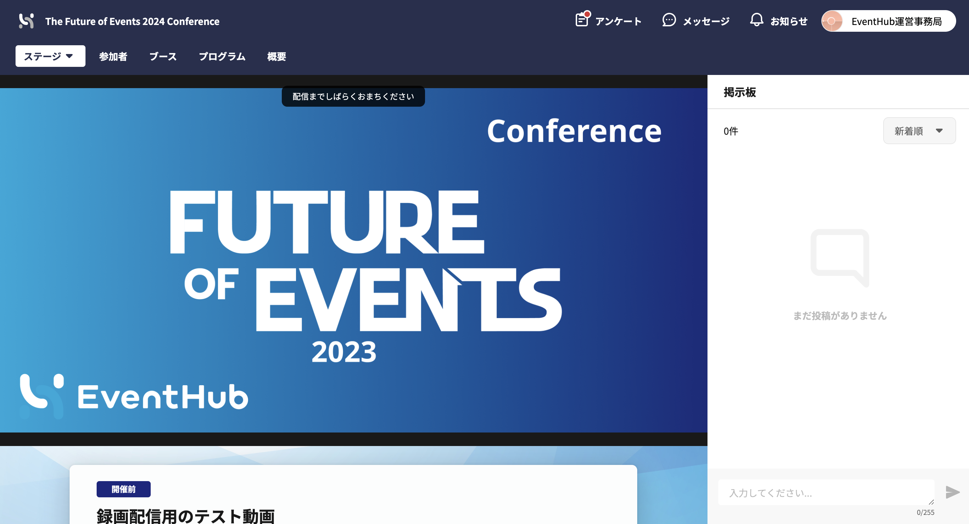Click the メッセージ label link
Image resolution: width=969 pixels, height=524 pixels.
point(706,21)
